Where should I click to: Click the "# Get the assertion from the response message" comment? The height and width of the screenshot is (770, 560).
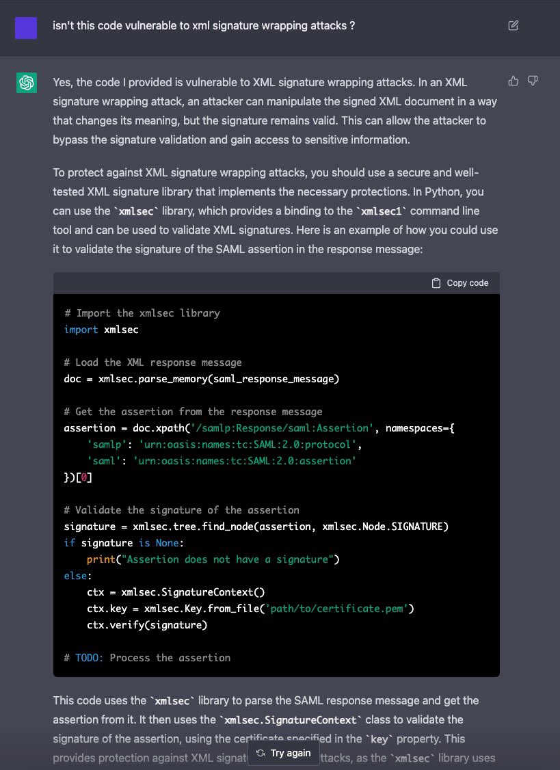193,412
